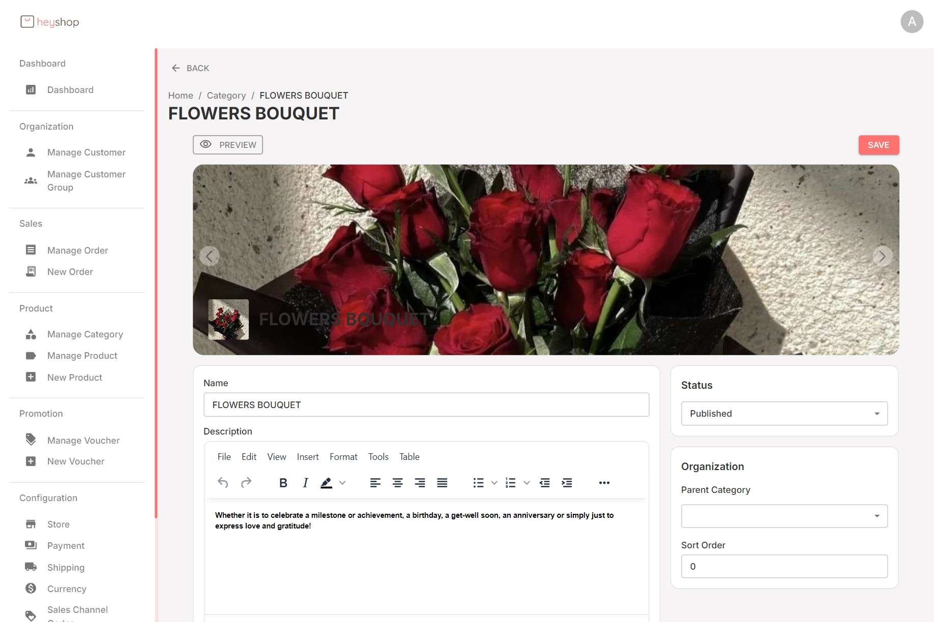
Task: Click the Bold formatting icon
Action: point(283,483)
